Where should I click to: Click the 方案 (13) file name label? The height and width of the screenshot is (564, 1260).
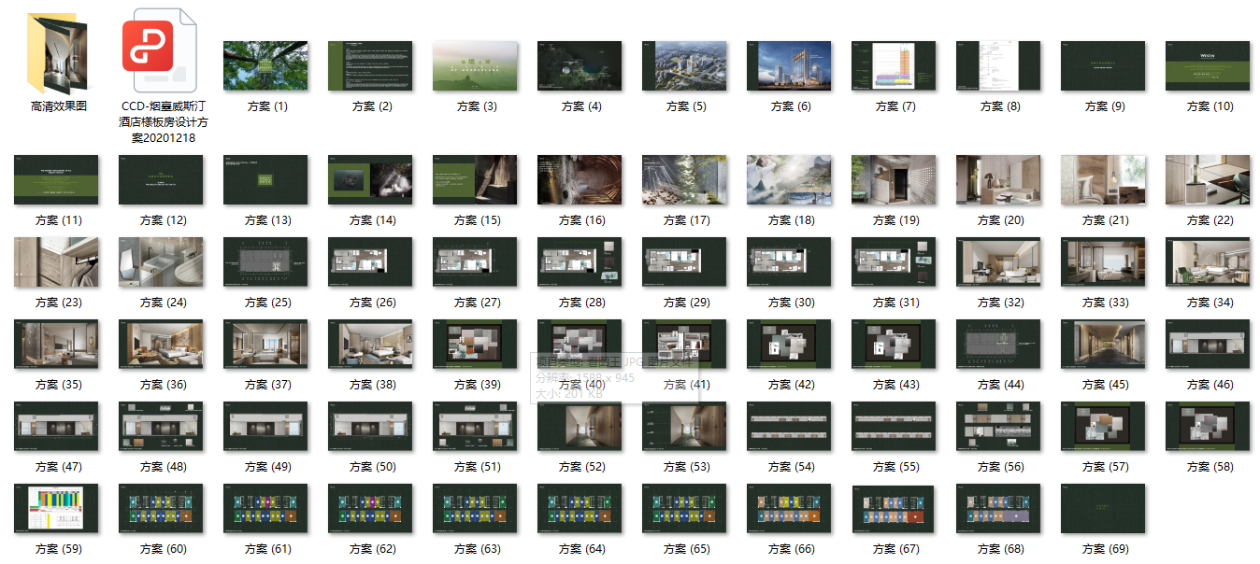[267, 220]
